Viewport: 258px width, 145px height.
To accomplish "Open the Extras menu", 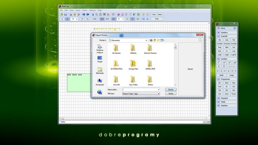I will tap(85, 10).
